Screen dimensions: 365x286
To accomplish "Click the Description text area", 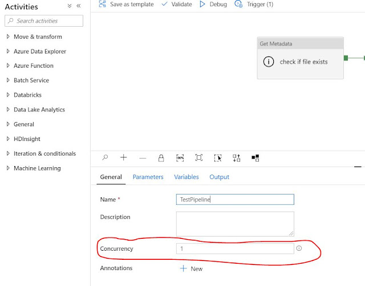I will 235,224.
